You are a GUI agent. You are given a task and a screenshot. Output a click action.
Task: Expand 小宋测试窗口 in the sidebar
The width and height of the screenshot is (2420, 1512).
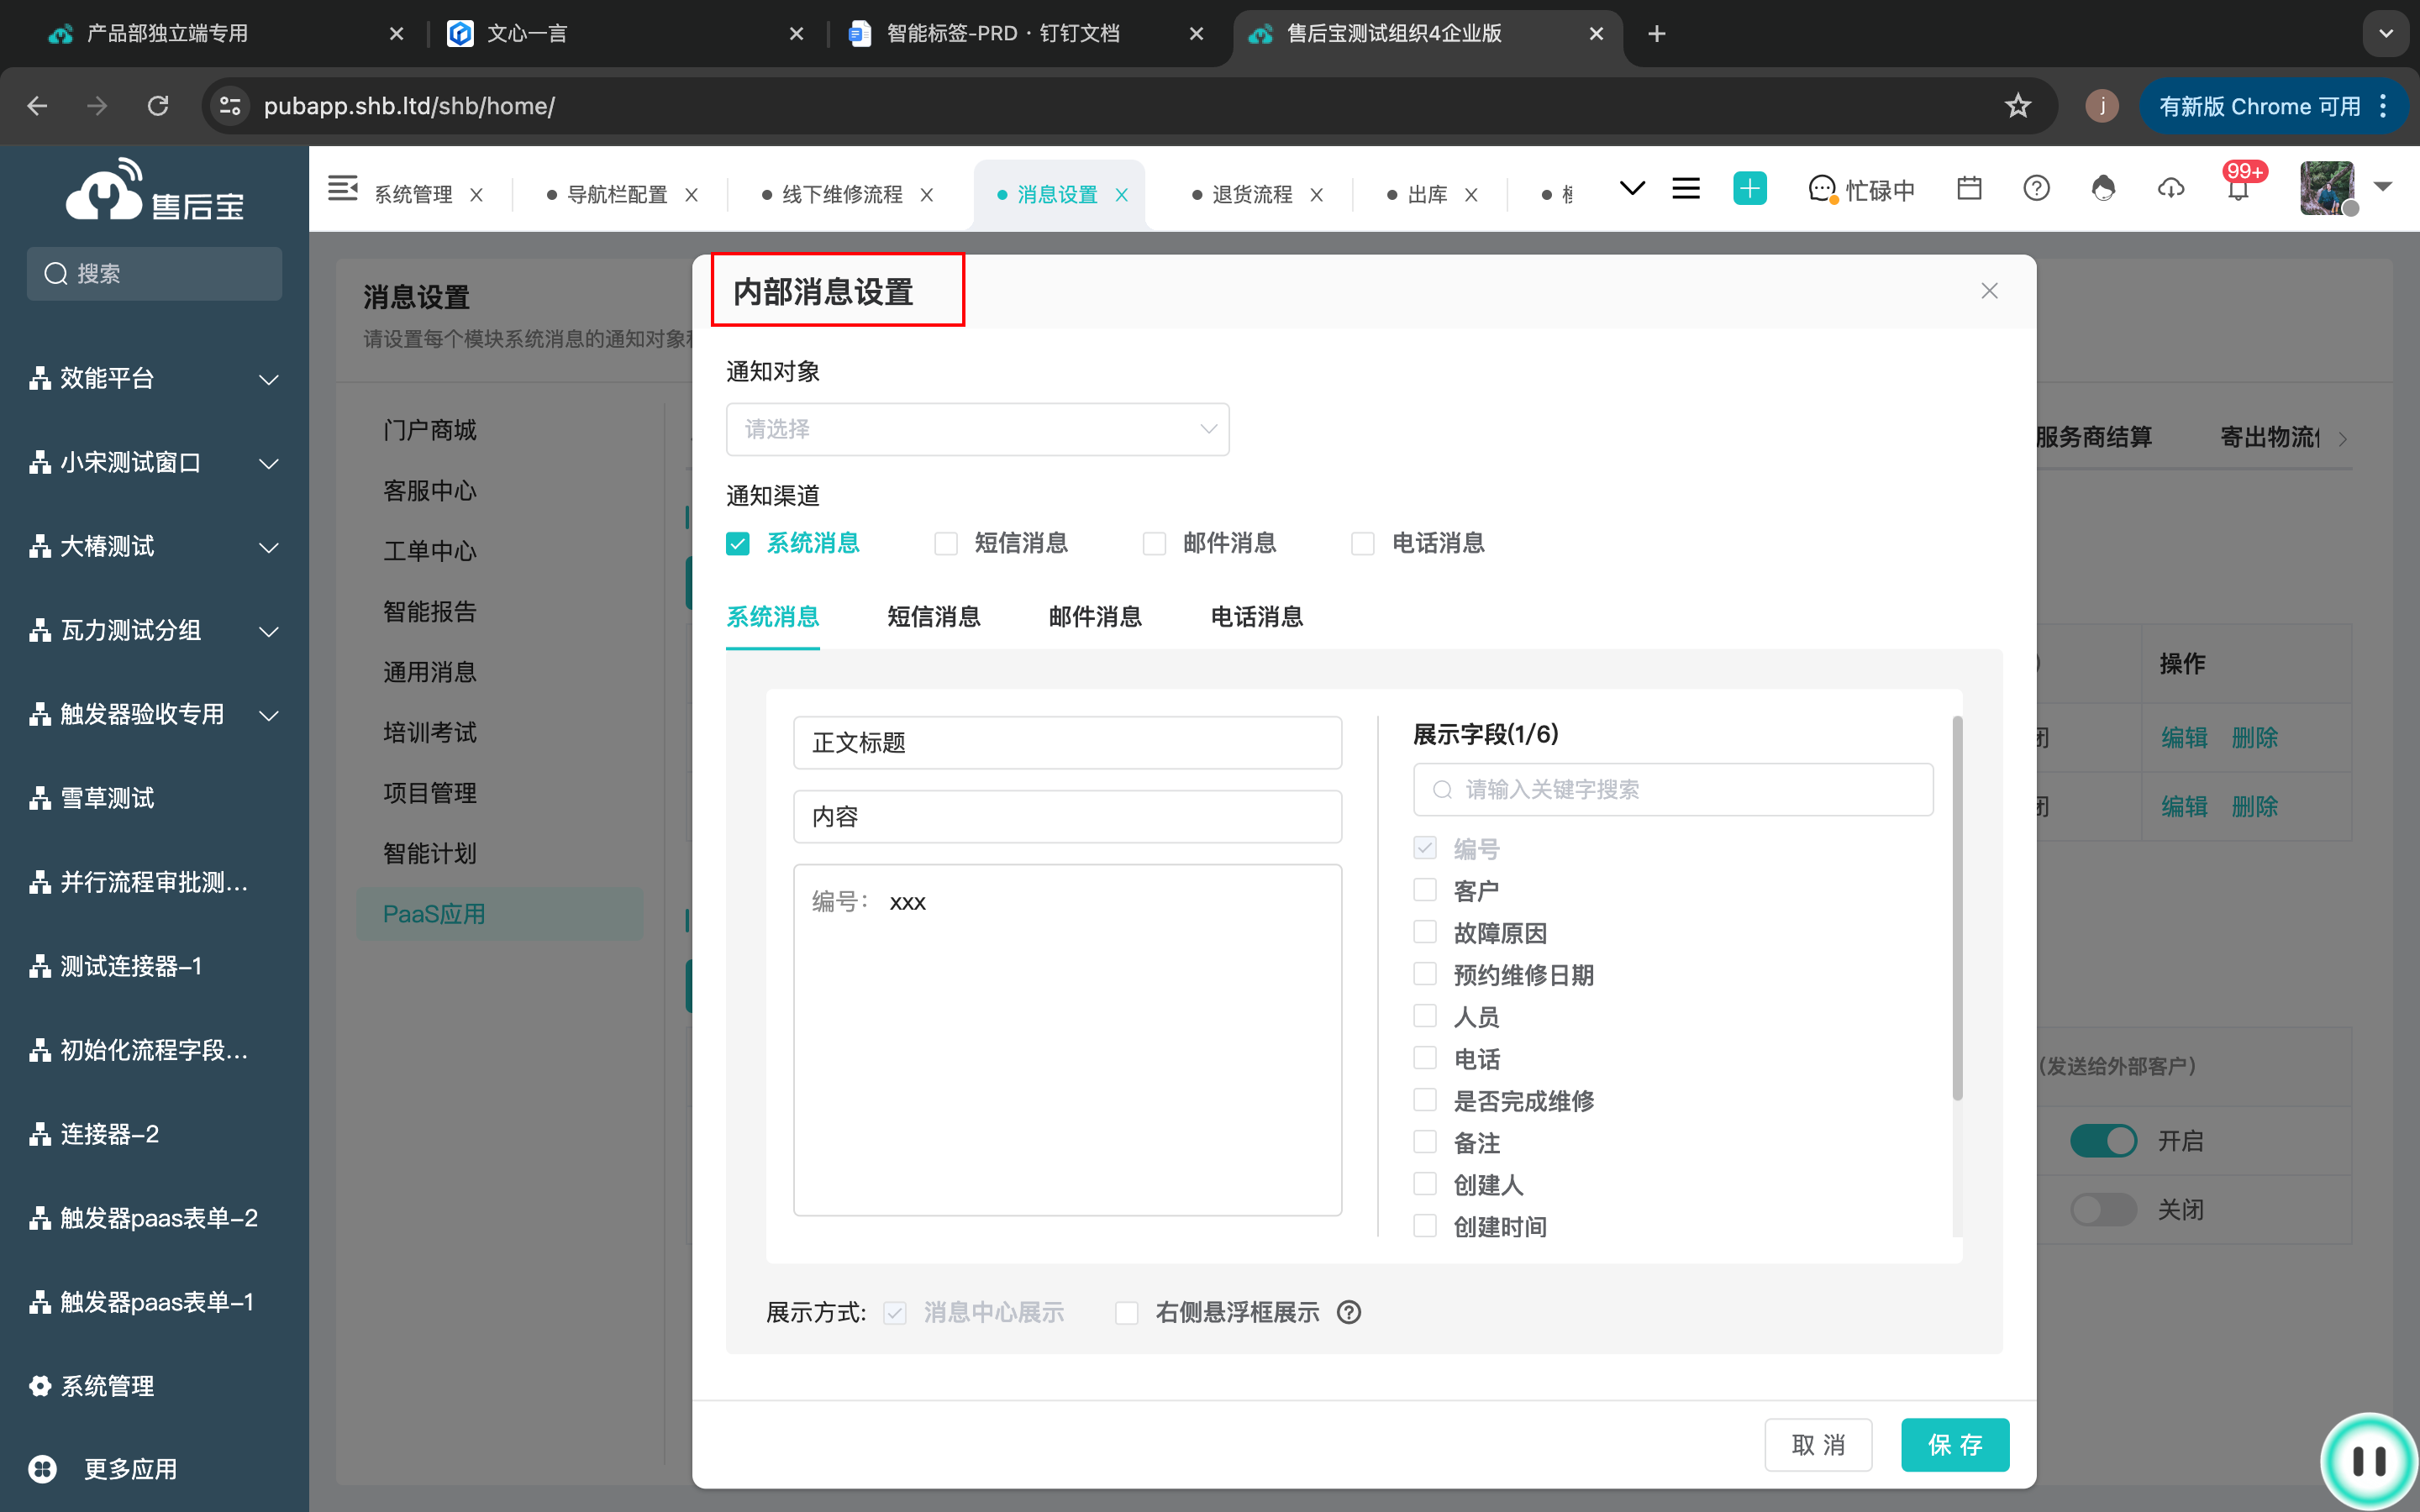(268, 463)
